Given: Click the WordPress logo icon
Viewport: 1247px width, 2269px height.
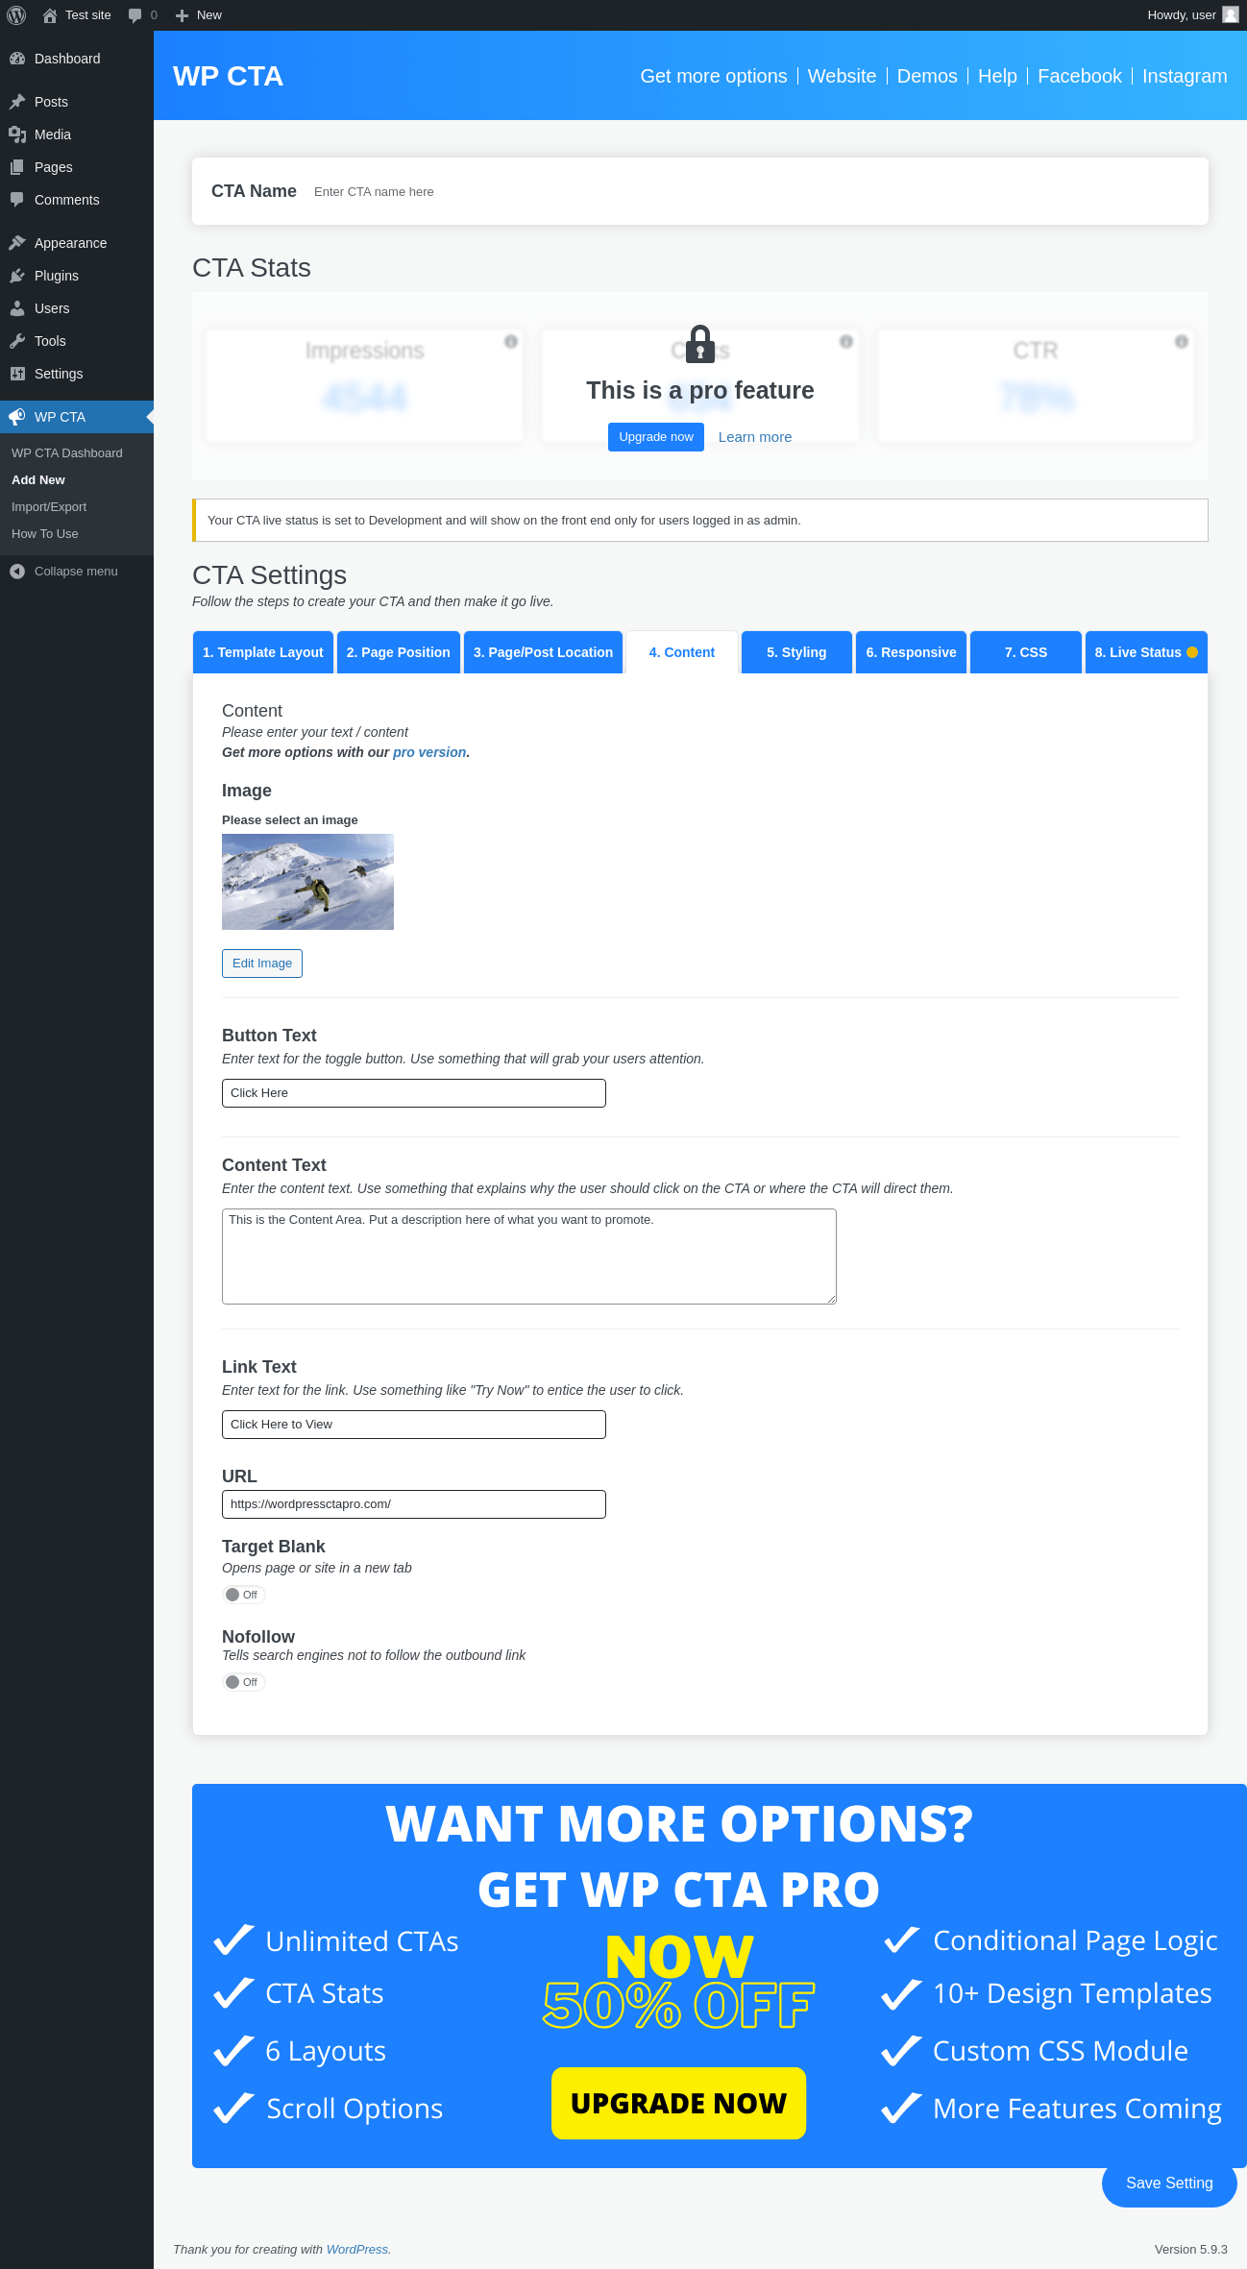Looking at the screenshot, I should [x=16, y=15].
